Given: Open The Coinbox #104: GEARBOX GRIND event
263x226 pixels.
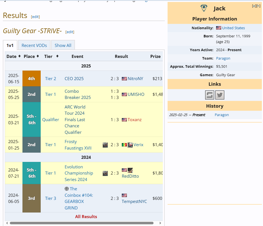Looking at the screenshot, I should [79, 198].
